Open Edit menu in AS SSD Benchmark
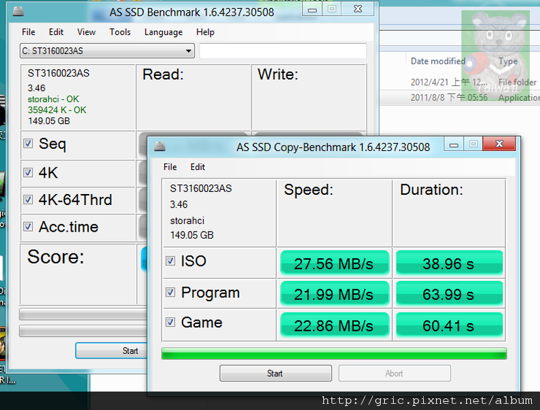 click(56, 32)
